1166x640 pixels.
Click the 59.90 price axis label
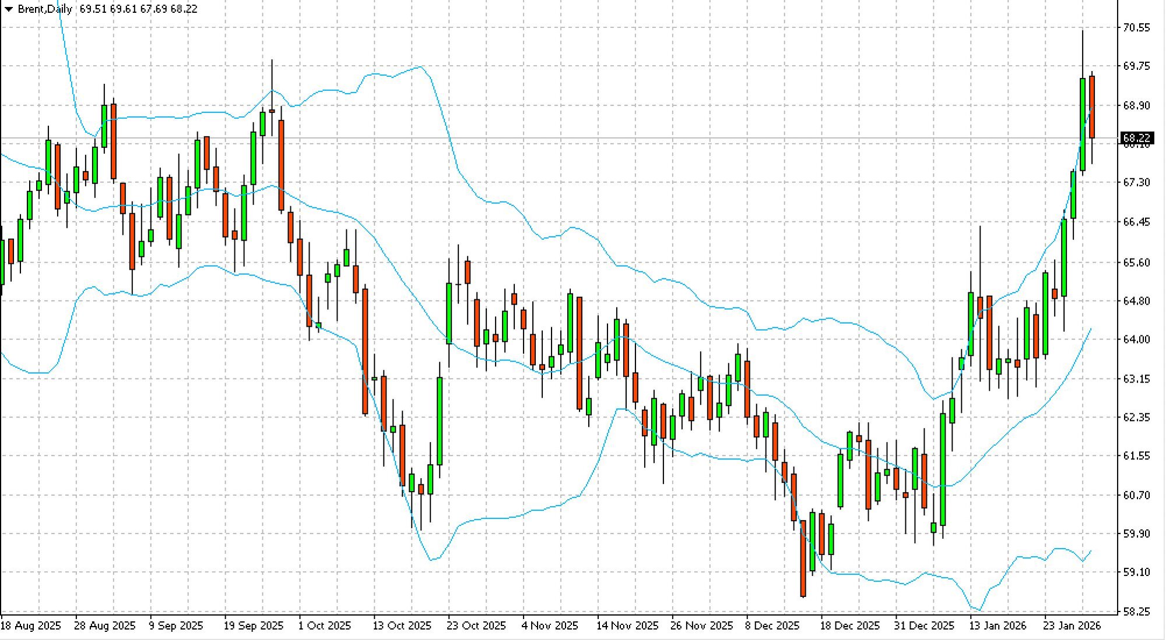(x=1136, y=533)
